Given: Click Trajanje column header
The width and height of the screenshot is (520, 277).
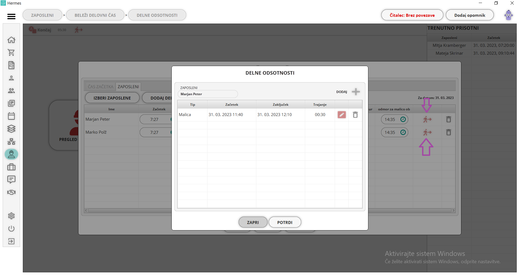Looking at the screenshot, I should tap(320, 104).
